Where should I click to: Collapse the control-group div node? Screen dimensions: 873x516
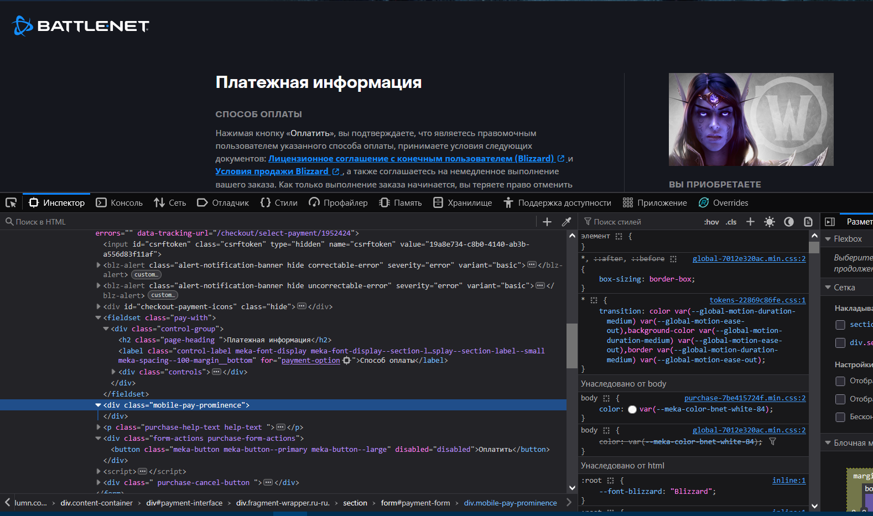coord(106,329)
